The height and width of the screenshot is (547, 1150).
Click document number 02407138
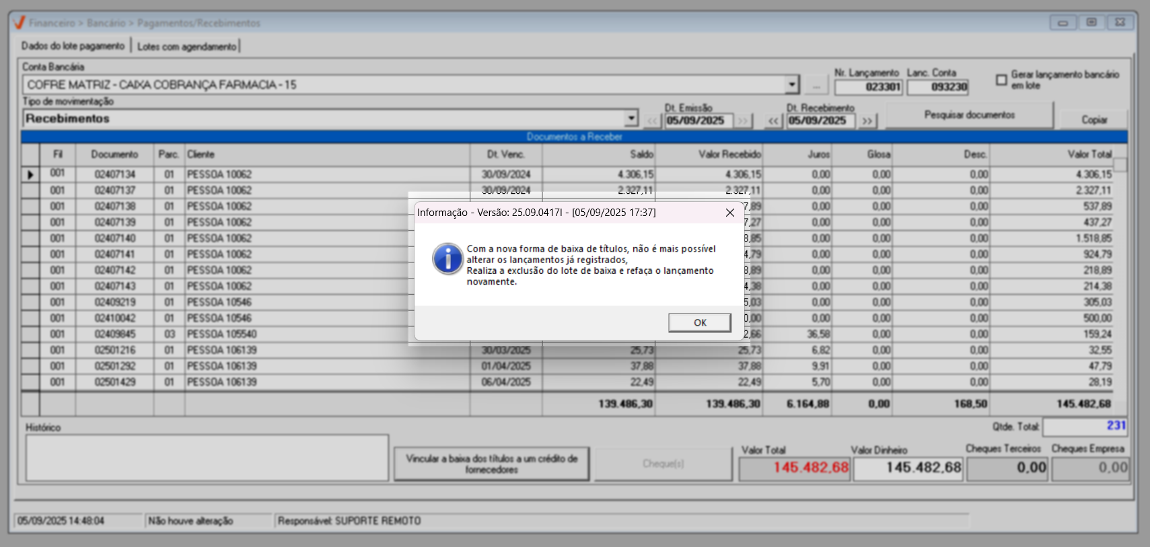(114, 207)
